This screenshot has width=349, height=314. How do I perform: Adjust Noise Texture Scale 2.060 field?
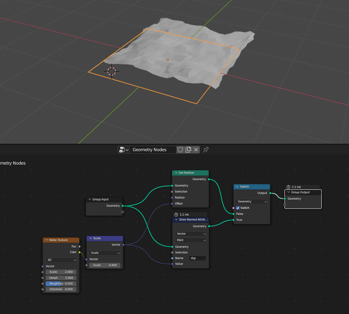pos(61,272)
